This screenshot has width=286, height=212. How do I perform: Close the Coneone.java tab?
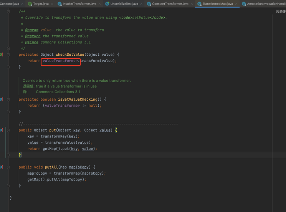[22, 4]
